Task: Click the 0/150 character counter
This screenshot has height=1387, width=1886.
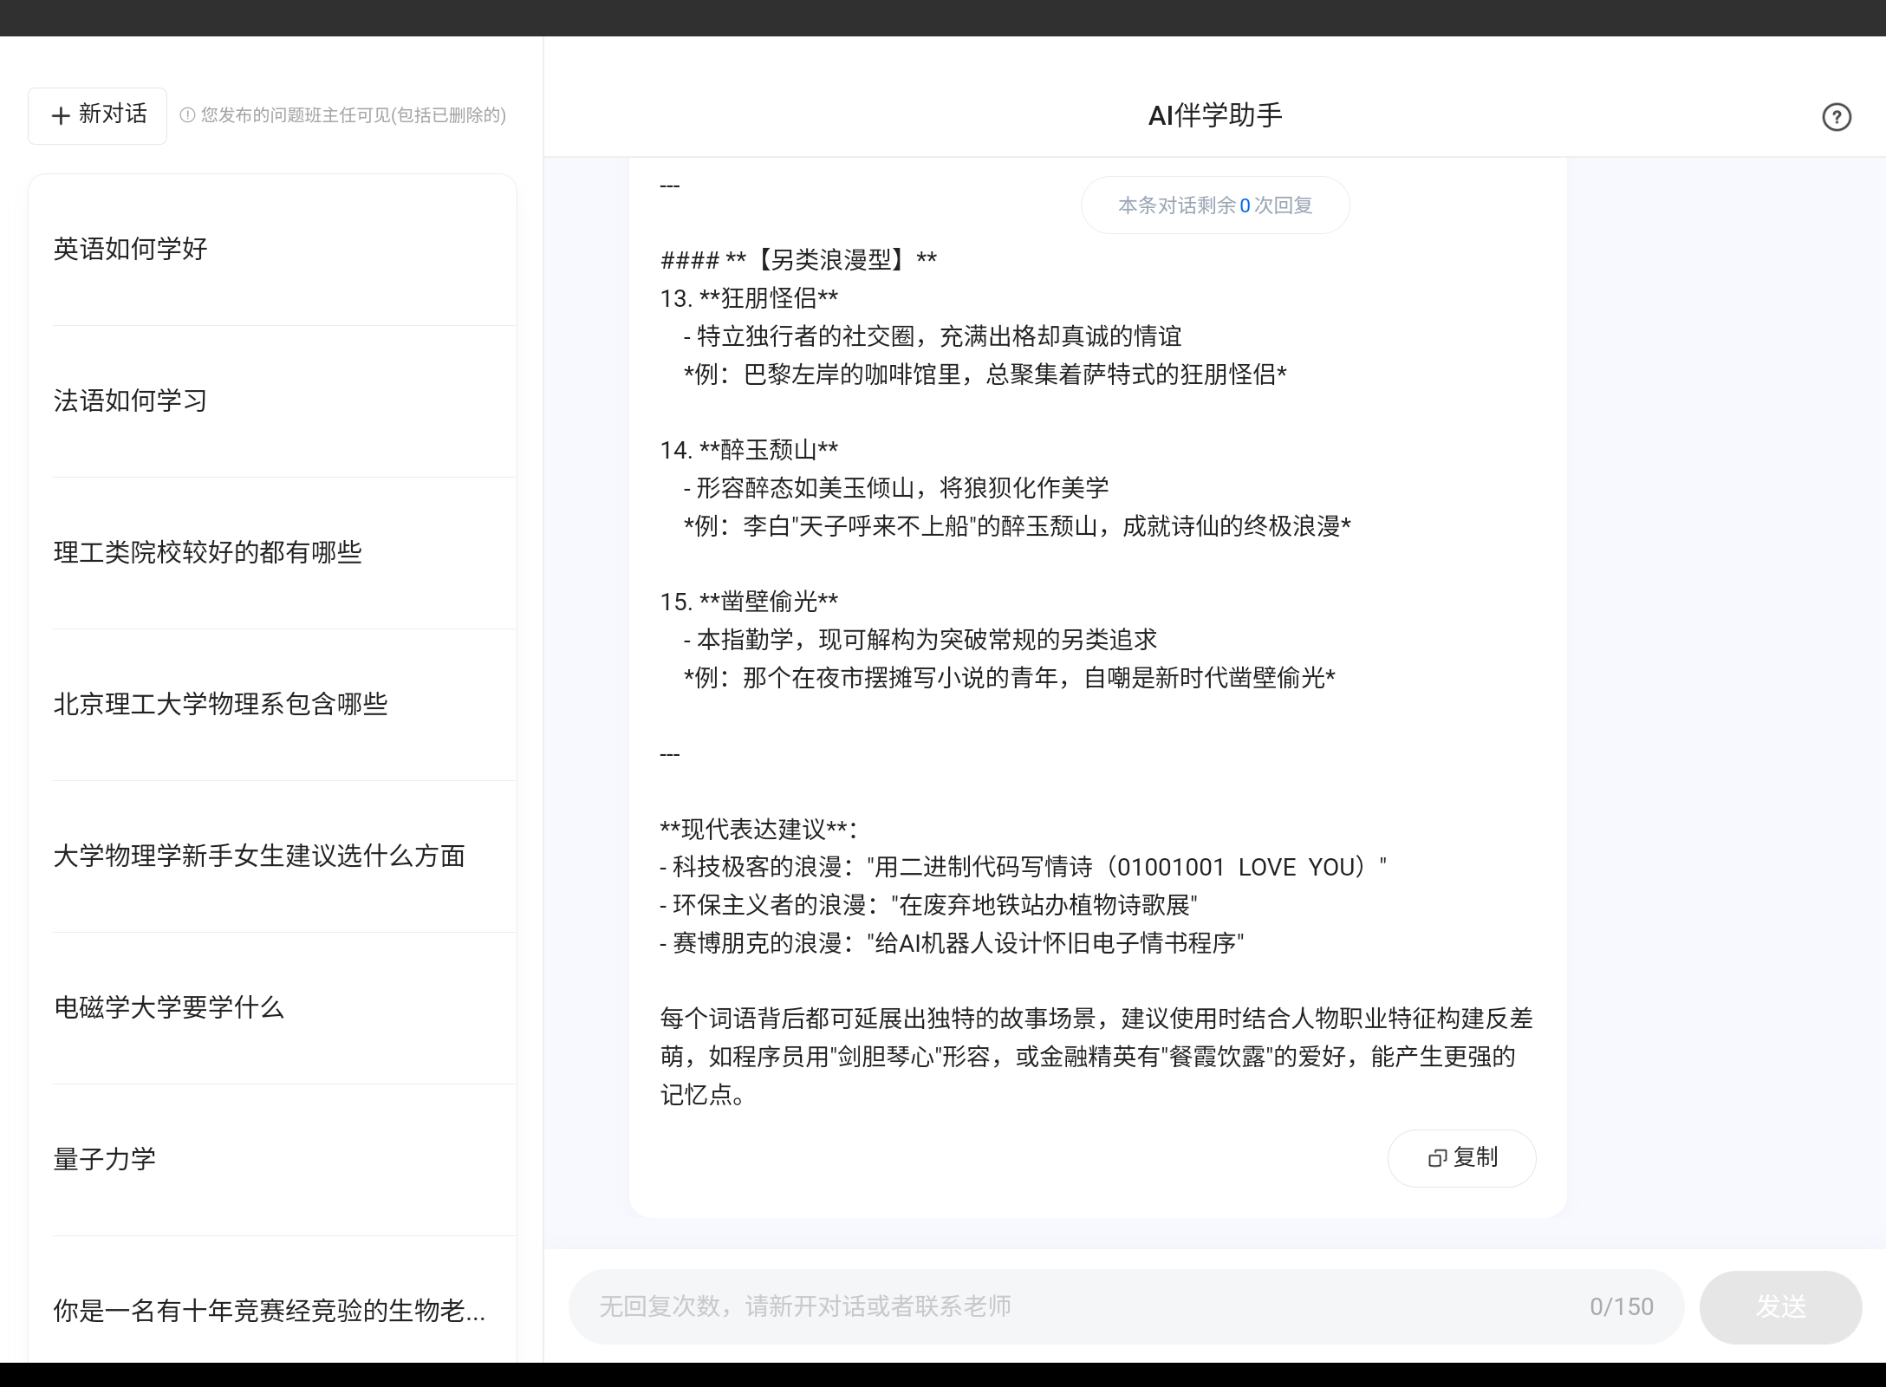Action: point(1623,1306)
